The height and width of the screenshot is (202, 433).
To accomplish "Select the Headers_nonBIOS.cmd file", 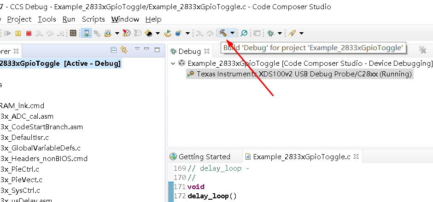I will [x=44, y=159].
